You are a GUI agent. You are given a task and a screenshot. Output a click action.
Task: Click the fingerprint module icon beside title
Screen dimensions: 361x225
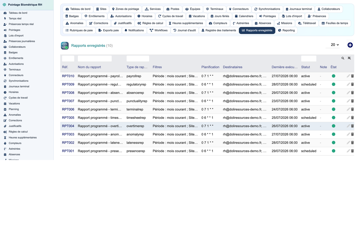point(65,46)
